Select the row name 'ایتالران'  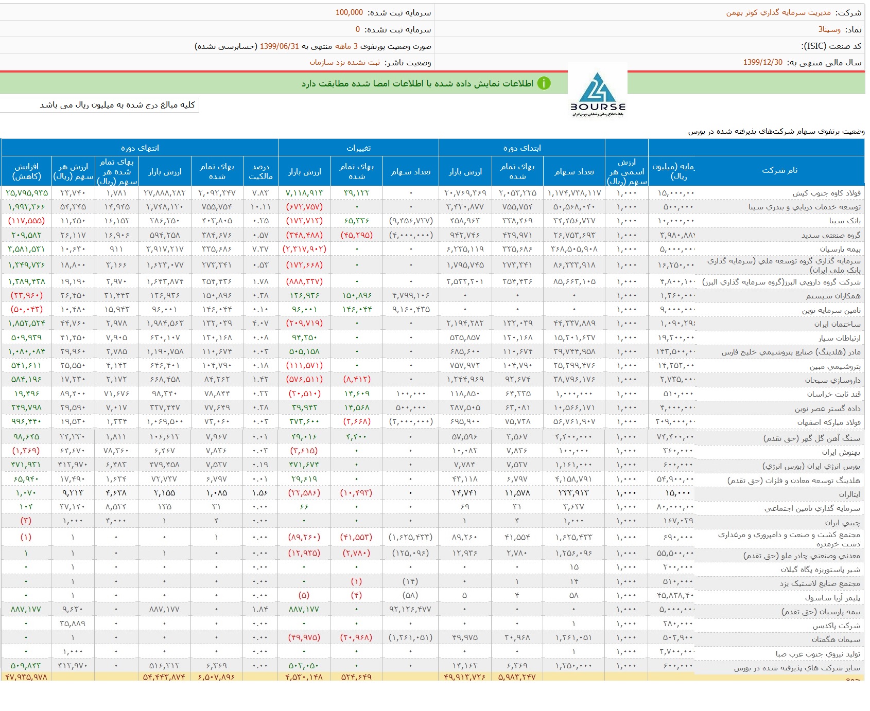click(x=849, y=494)
